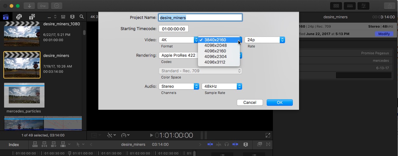
Task: Toggle audio skimming in the timeline
Action: (x=218, y=145)
